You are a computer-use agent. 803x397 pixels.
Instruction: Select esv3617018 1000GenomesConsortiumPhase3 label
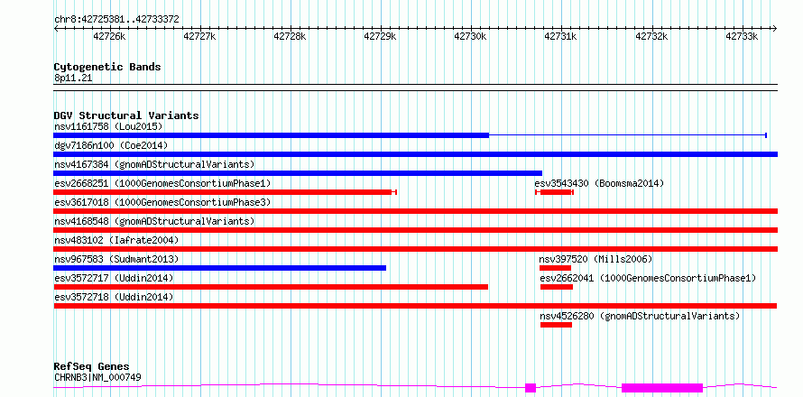pyautogui.click(x=162, y=202)
